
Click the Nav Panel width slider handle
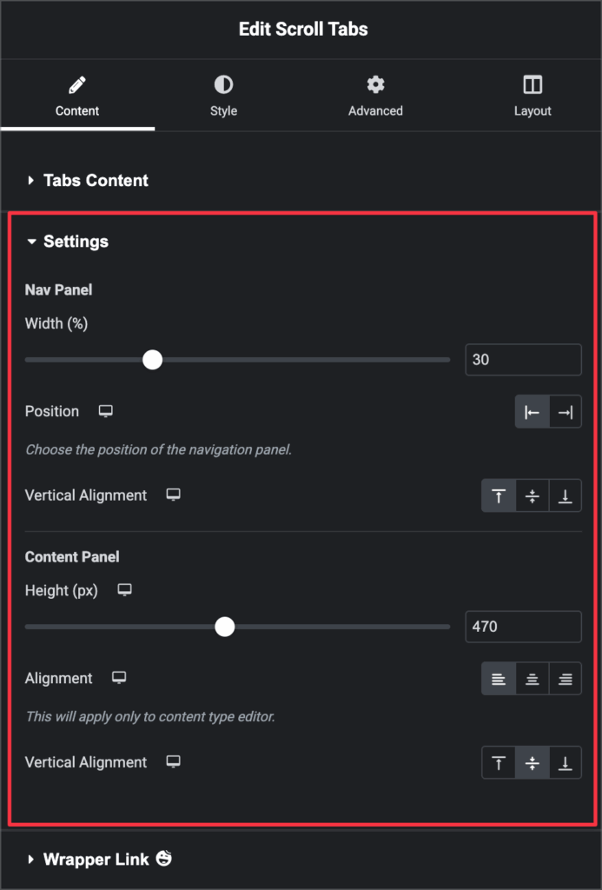(x=152, y=359)
